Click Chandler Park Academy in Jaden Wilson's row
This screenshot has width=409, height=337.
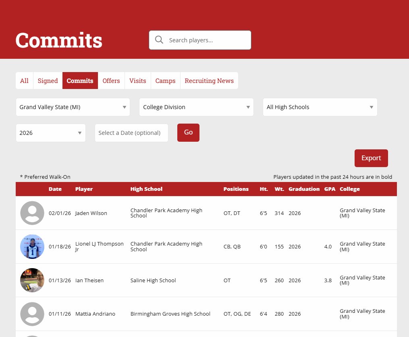point(166,213)
